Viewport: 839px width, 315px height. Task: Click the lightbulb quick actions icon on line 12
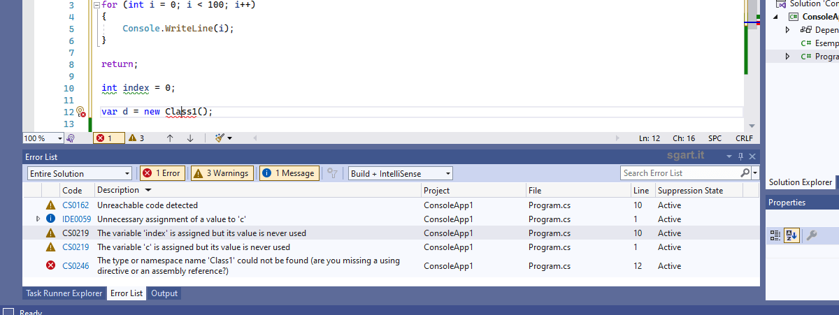click(80, 112)
